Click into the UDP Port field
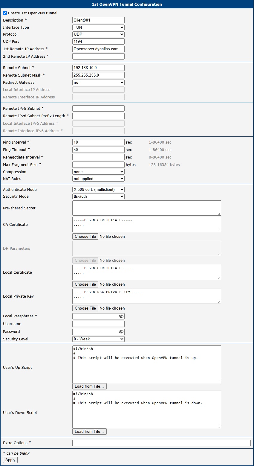The height and width of the screenshot is (466, 254). [98, 41]
